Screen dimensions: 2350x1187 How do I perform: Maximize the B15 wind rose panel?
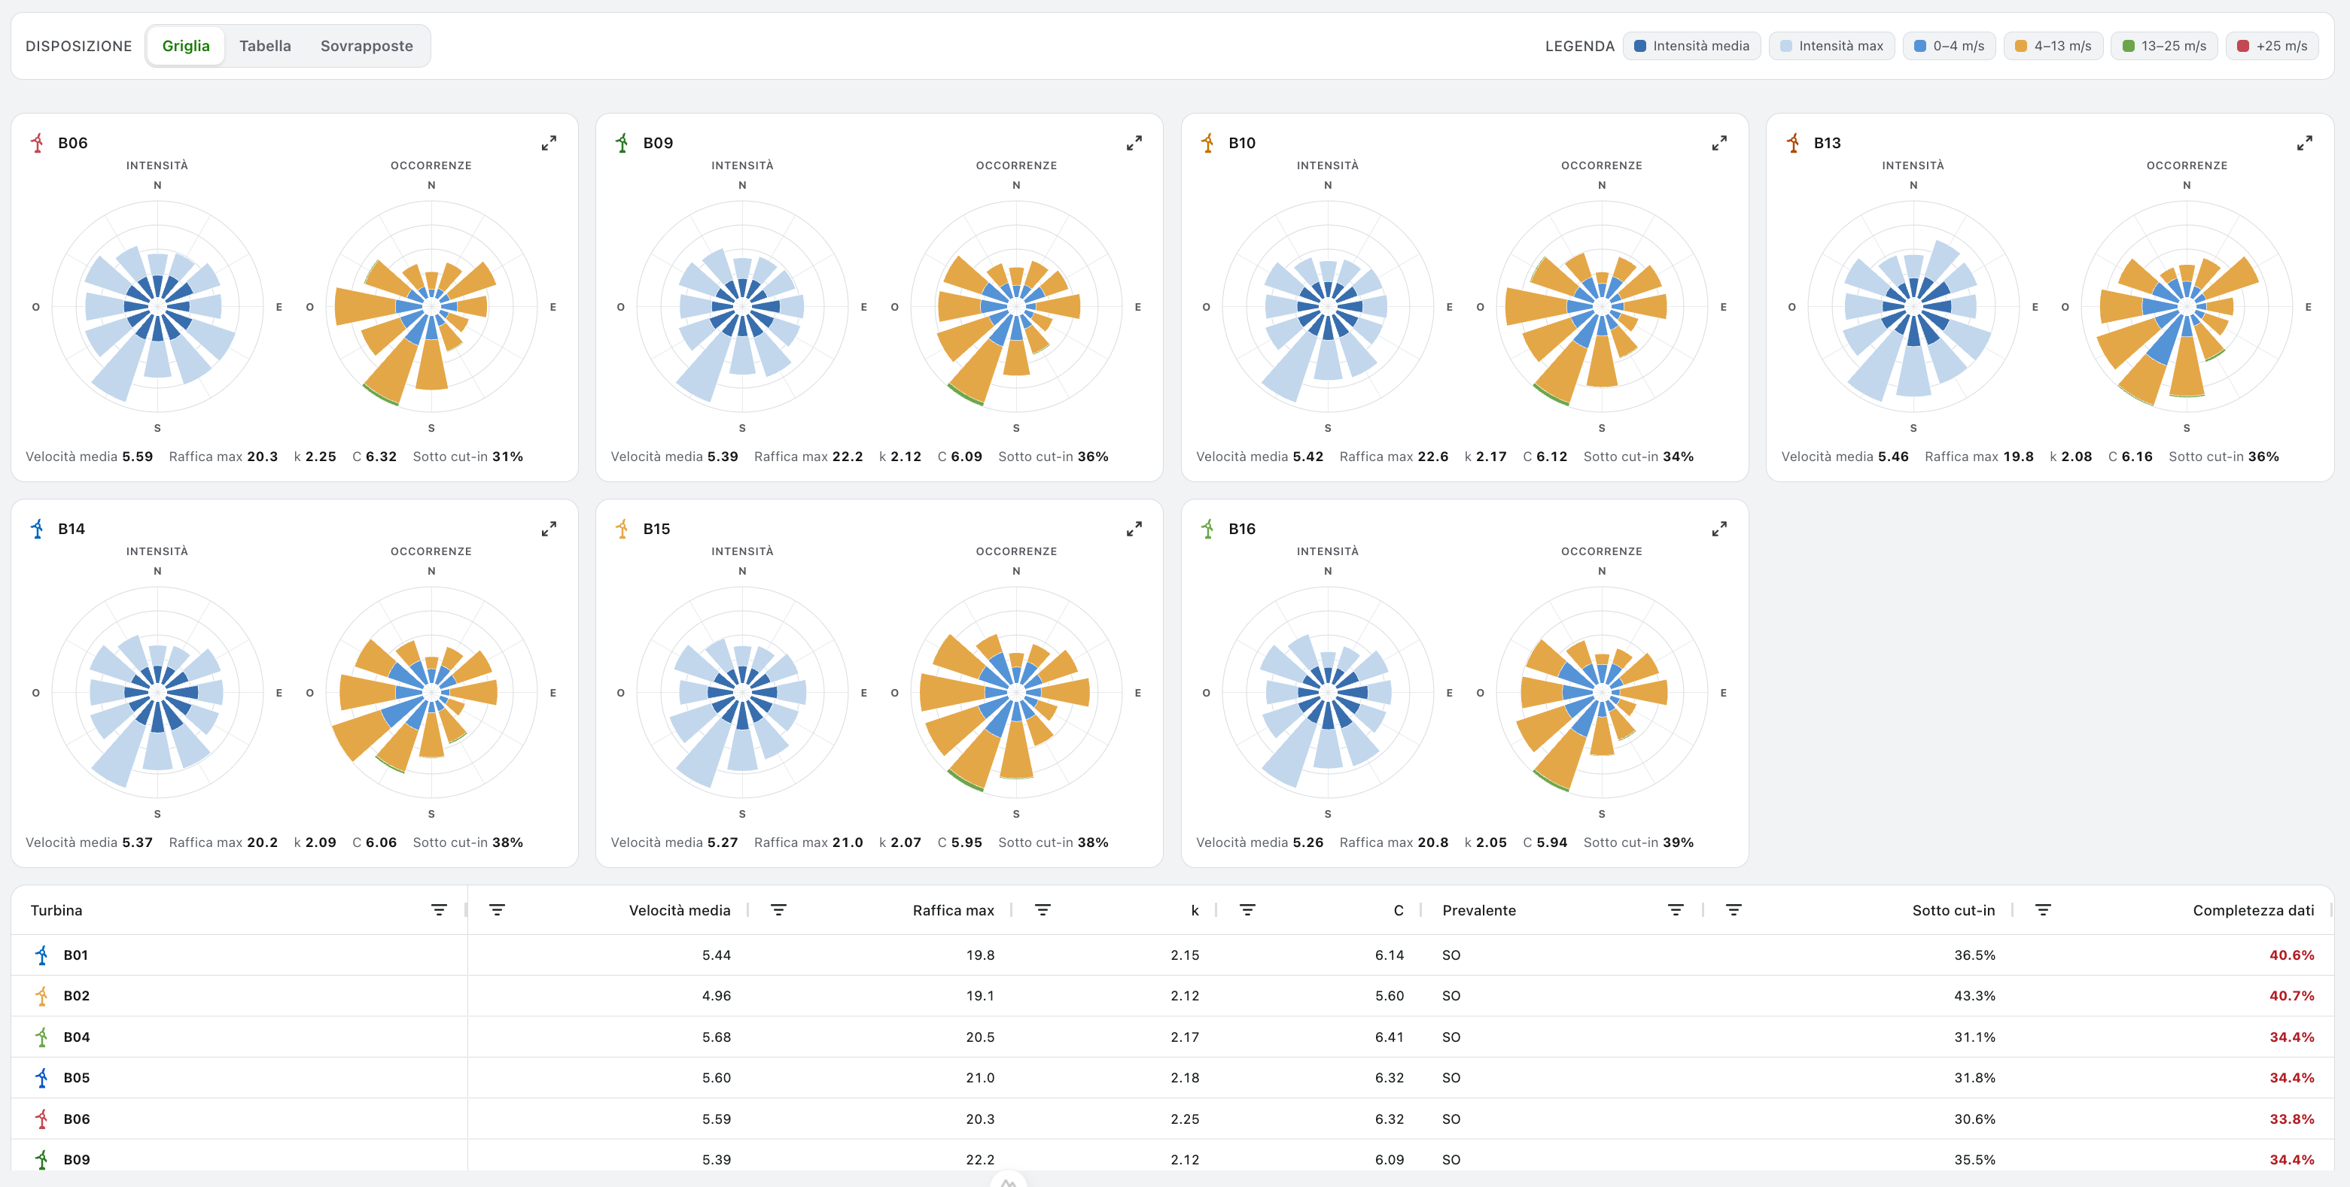[x=1134, y=529]
